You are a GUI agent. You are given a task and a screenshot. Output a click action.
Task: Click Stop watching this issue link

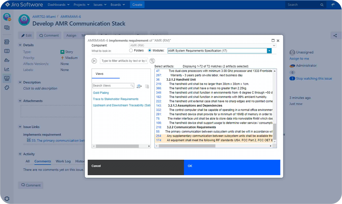point(314,79)
